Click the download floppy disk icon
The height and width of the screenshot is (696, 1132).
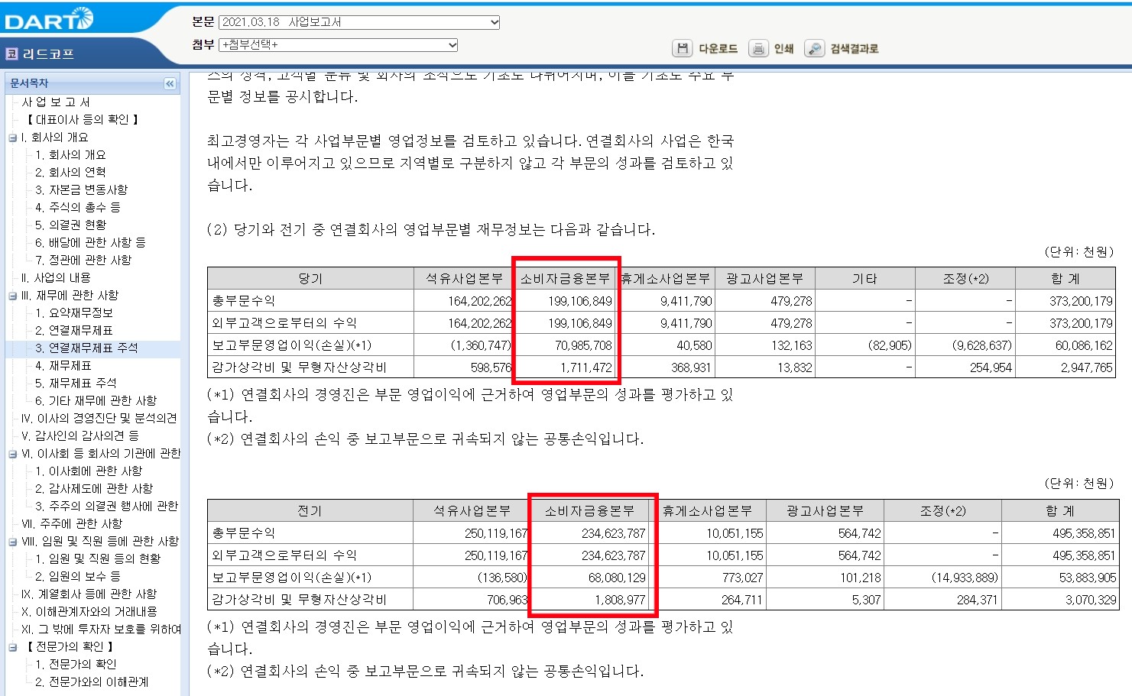(x=683, y=48)
